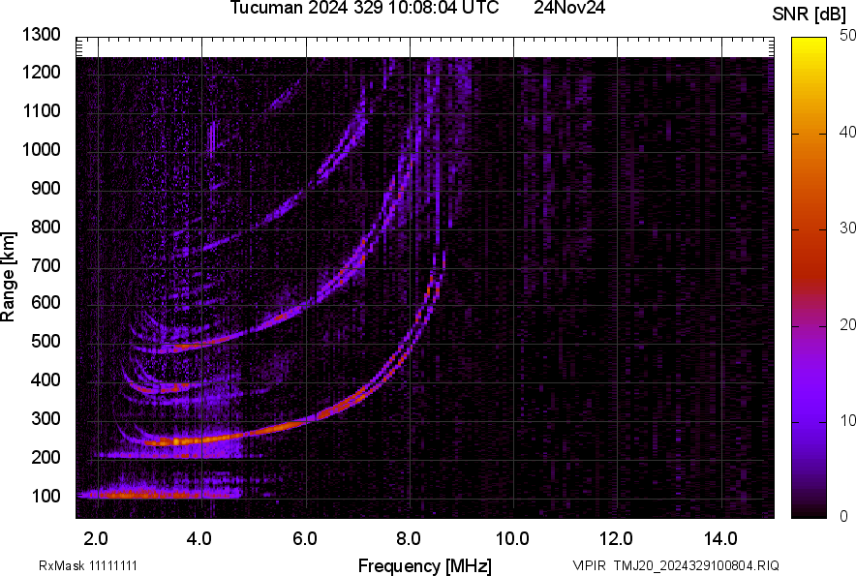
Task: Click the 'Range [km]' axis label
Action: pos(8,277)
